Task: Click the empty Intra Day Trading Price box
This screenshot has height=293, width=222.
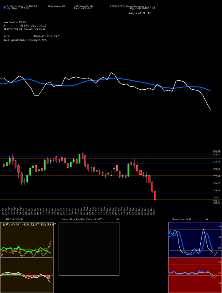Action: [x=89, y=249]
